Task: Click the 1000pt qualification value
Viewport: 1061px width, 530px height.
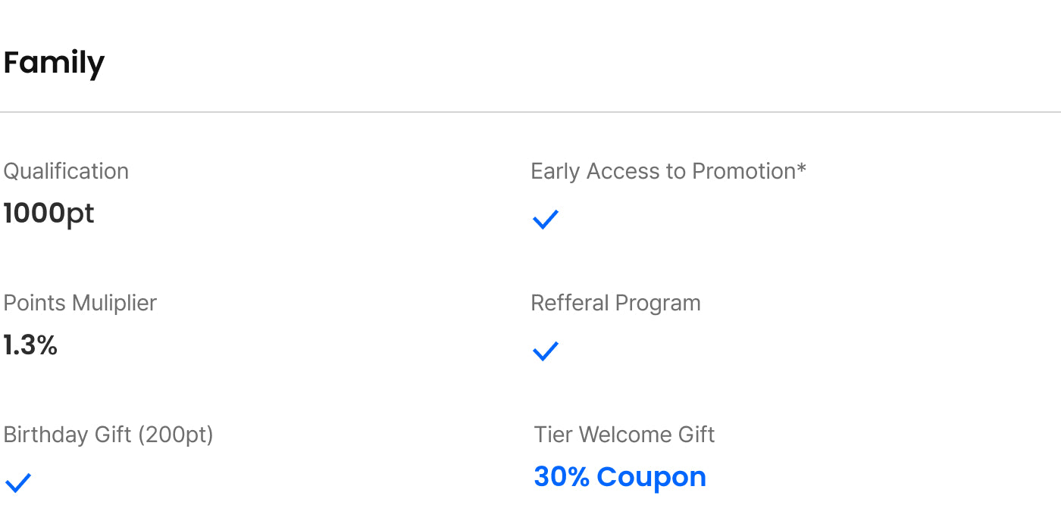Action: [49, 214]
